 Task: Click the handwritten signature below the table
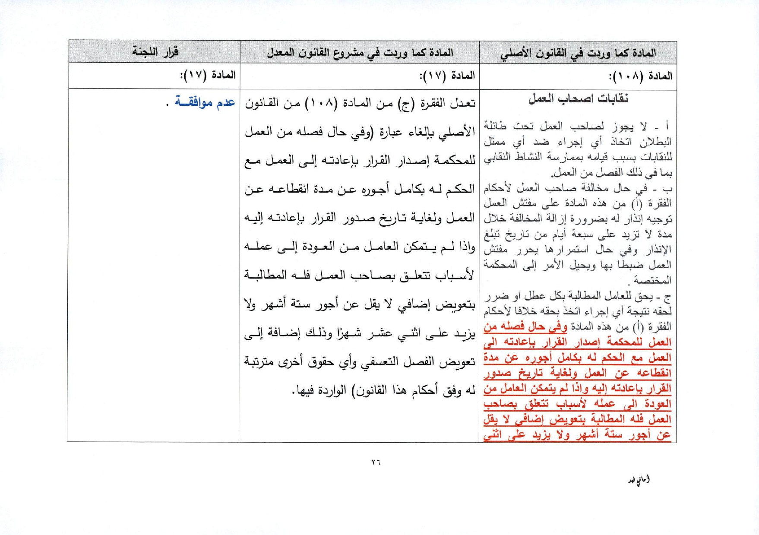pyautogui.click(x=639, y=481)
